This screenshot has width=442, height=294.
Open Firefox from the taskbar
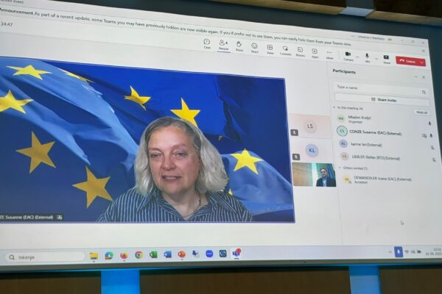coord(124,255)
